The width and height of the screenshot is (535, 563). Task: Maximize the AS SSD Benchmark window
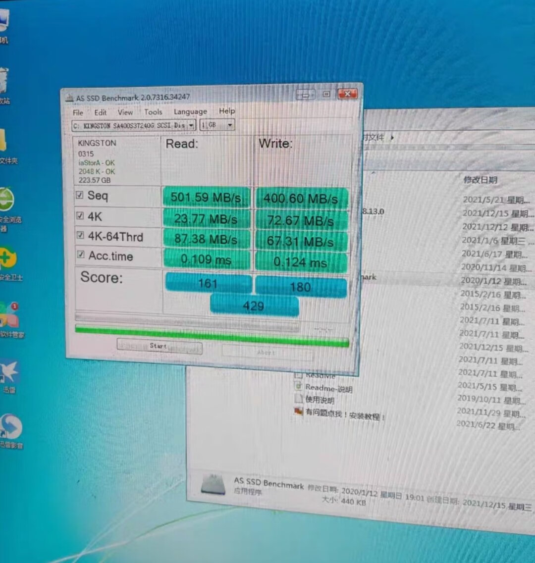(x=326, y=94)
